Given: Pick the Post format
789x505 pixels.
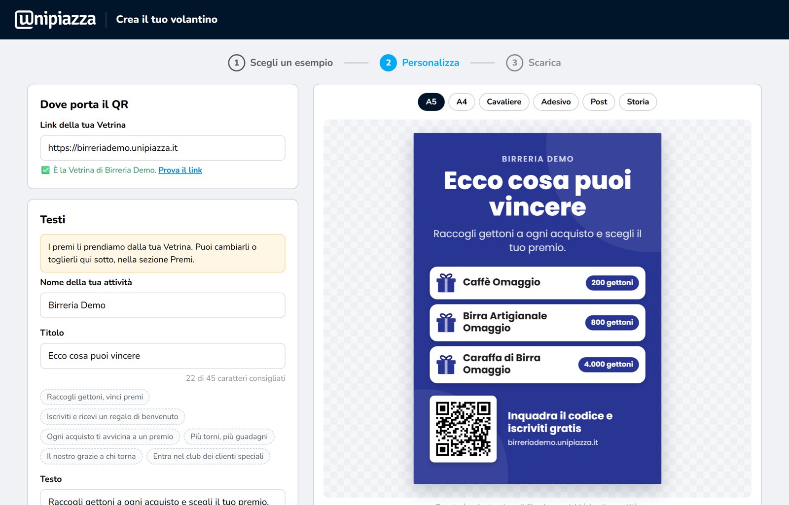Looking at the screenshot, I should [x=599, y=102].
